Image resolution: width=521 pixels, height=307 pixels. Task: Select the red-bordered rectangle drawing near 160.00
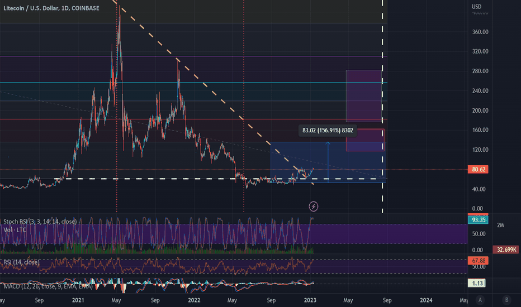pyautogui.click(x=365, y=140)
